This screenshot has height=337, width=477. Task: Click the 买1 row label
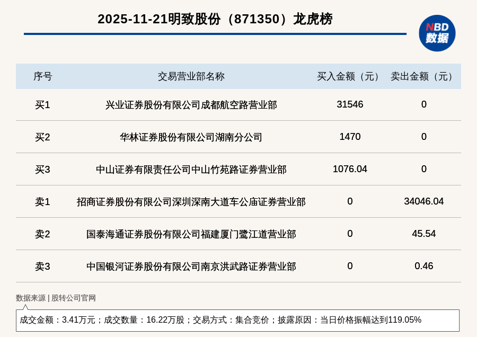(42, 105)
